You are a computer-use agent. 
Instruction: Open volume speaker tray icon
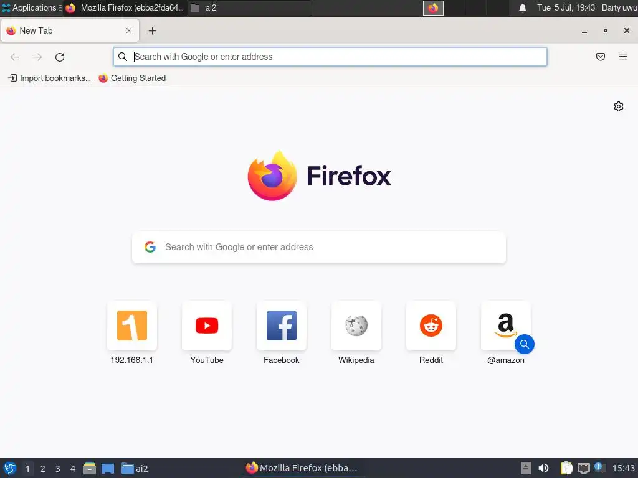click(x=543, y=468)
